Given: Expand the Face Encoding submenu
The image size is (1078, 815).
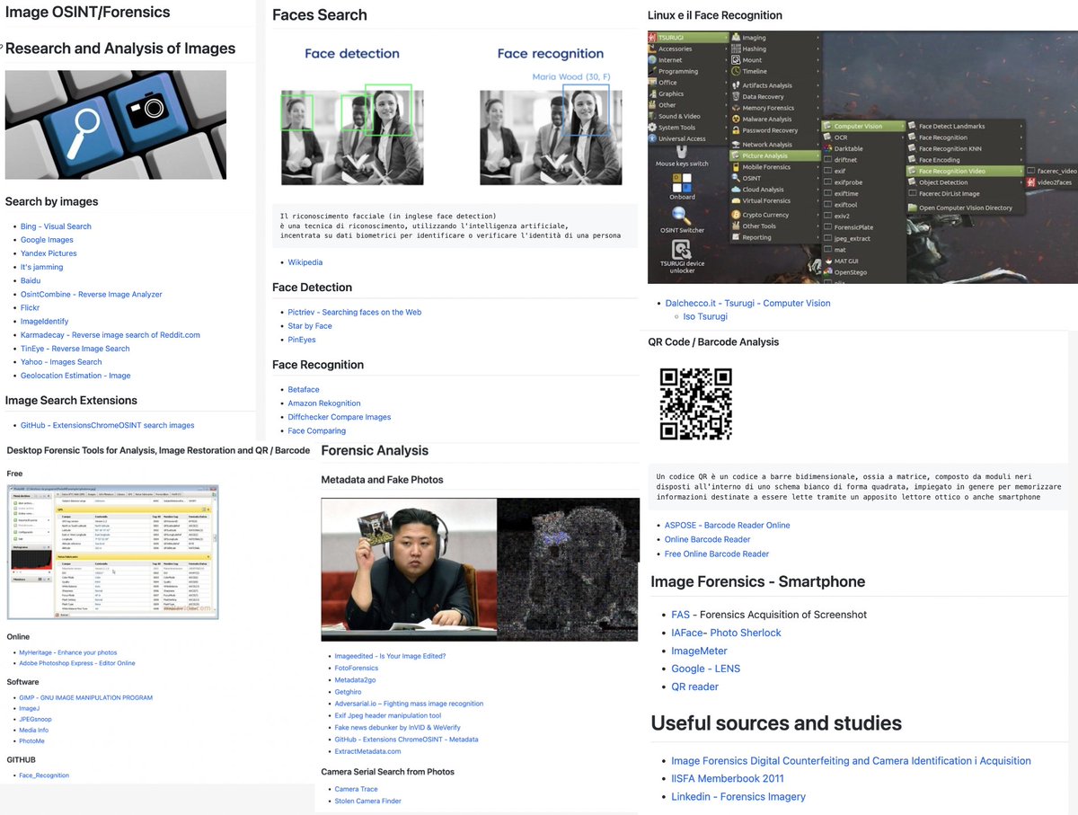Looking at the screenshot, I should coord(965,160).
